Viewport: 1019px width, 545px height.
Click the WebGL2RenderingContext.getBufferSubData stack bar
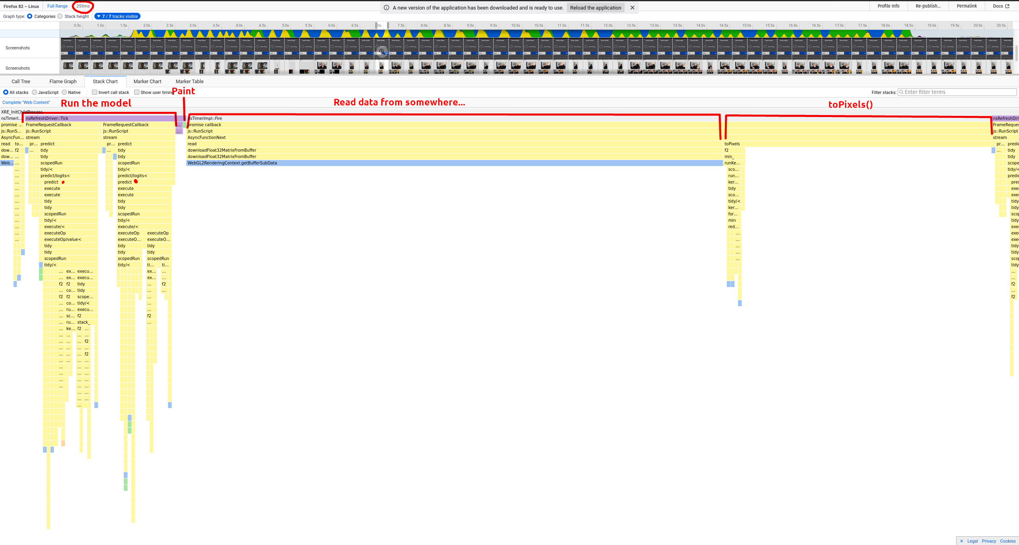click(454, 163)
